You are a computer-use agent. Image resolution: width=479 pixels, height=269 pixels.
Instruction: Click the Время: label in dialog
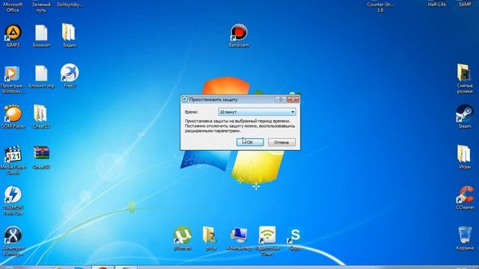coord(192,112)
